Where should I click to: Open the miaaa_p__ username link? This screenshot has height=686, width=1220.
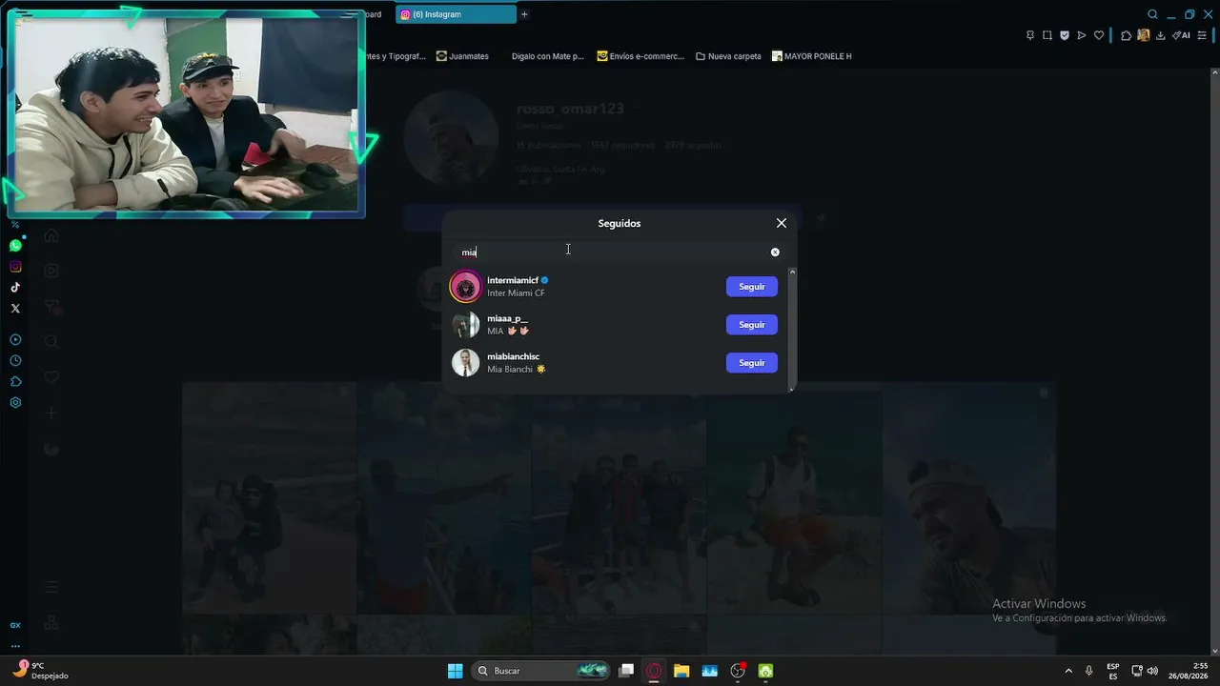(x=507, y=318)
